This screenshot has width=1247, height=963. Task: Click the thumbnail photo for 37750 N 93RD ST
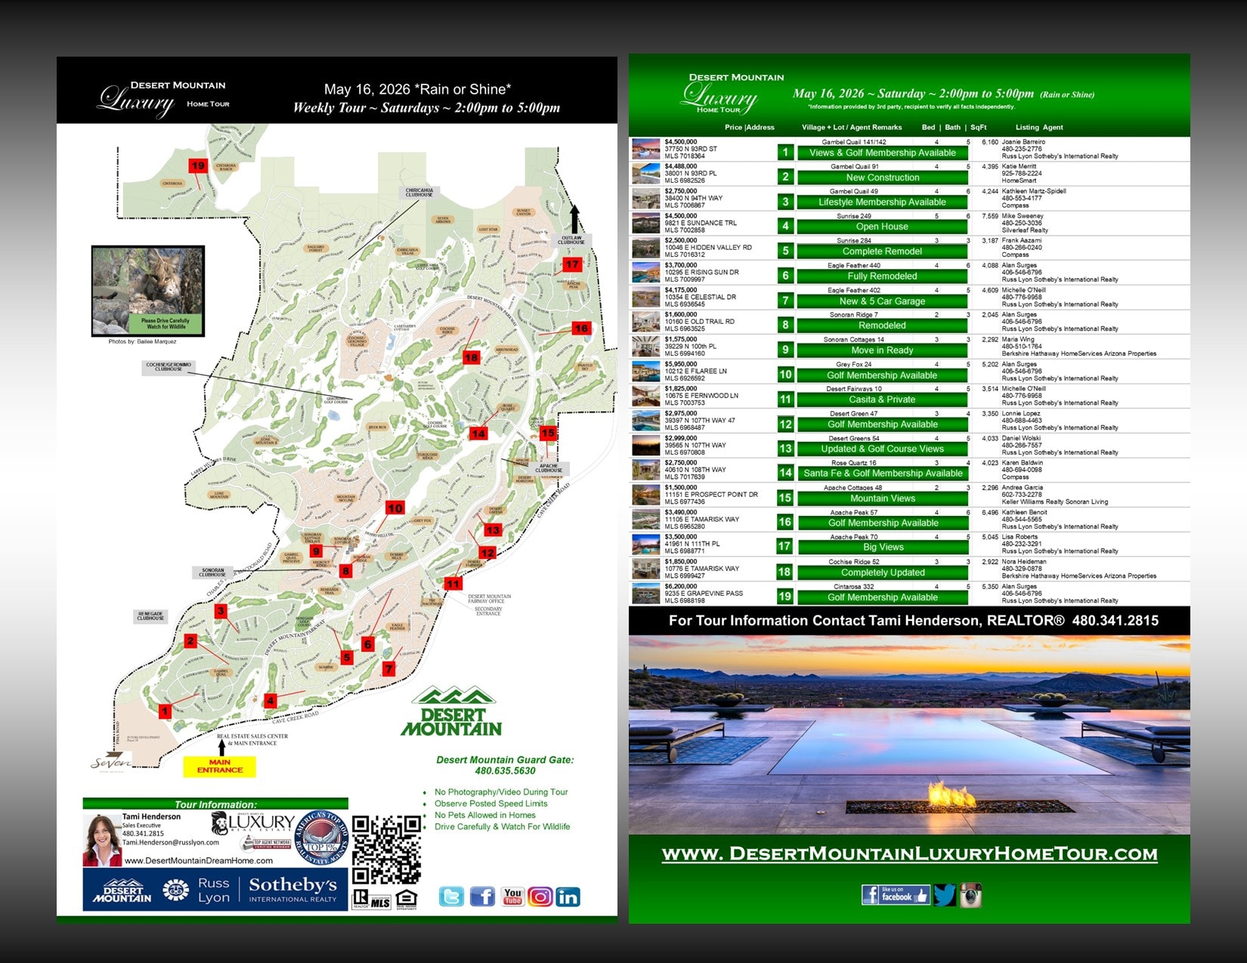(646, 149)
